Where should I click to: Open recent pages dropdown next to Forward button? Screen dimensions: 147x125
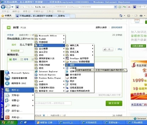pos(13,7)
